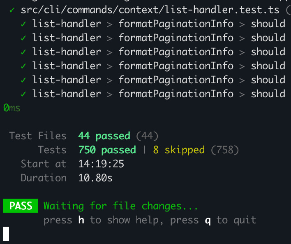This screenshot has height=244, width=291.
Task: Click the yellow "8 skipped" count
Action: [x=179, y=150]
